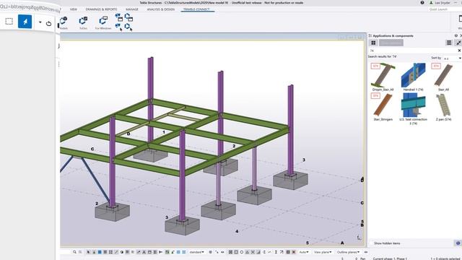Open help icon in Applications & components panel
Image resolution: width=462 pixels, height=260 pixels.
coord(456,35)
